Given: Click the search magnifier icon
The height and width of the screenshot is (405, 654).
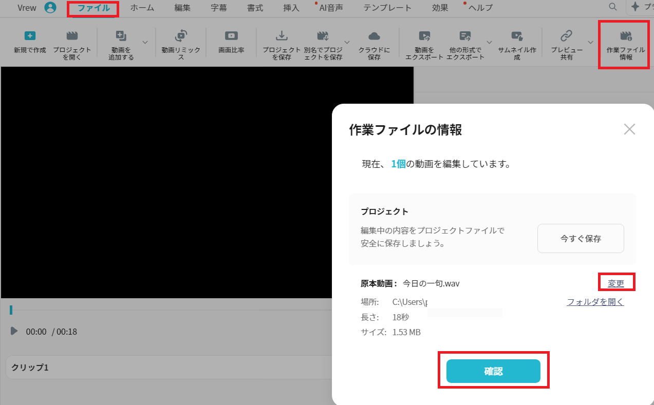Looking at the screenshot, I should (612, 7).
